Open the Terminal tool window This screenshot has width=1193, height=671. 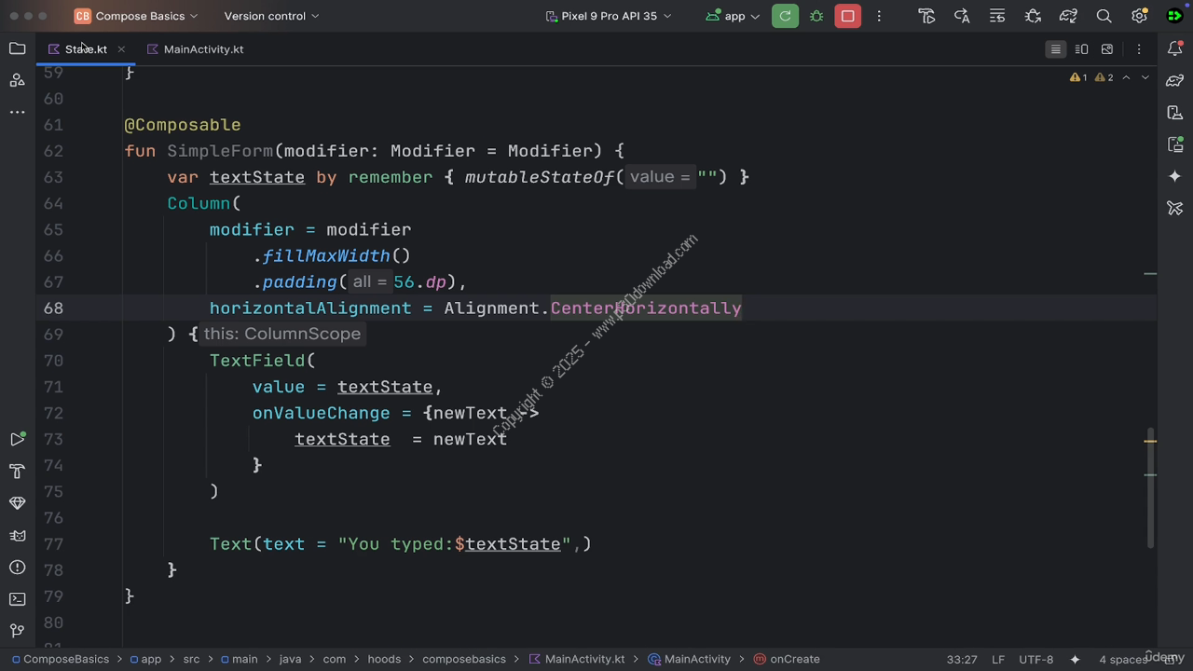click(17, 598)
